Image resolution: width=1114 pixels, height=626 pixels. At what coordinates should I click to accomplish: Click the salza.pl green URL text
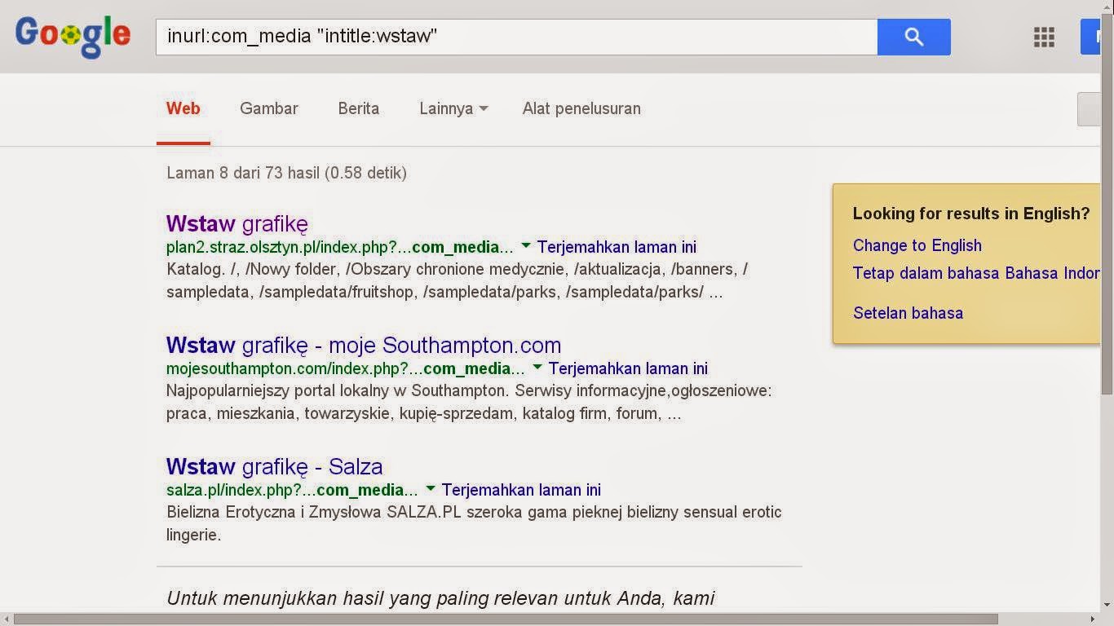(x=292, y=490)
